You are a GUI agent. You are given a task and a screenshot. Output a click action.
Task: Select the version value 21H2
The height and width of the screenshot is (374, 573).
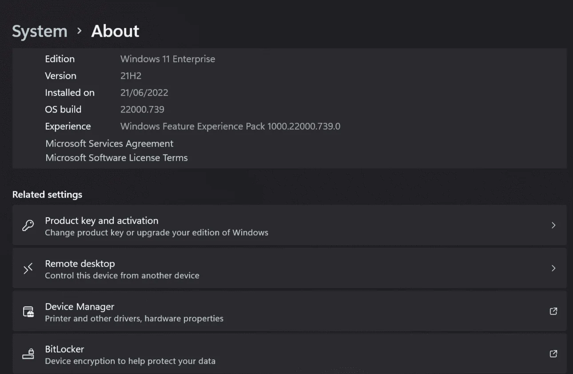131,76
